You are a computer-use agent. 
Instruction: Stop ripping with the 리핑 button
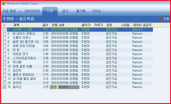point(164,19)
